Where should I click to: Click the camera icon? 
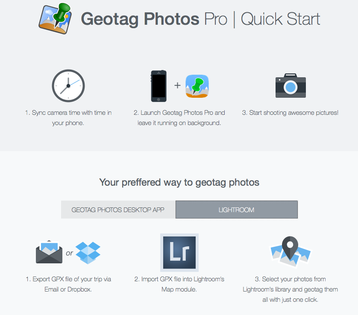291,86
